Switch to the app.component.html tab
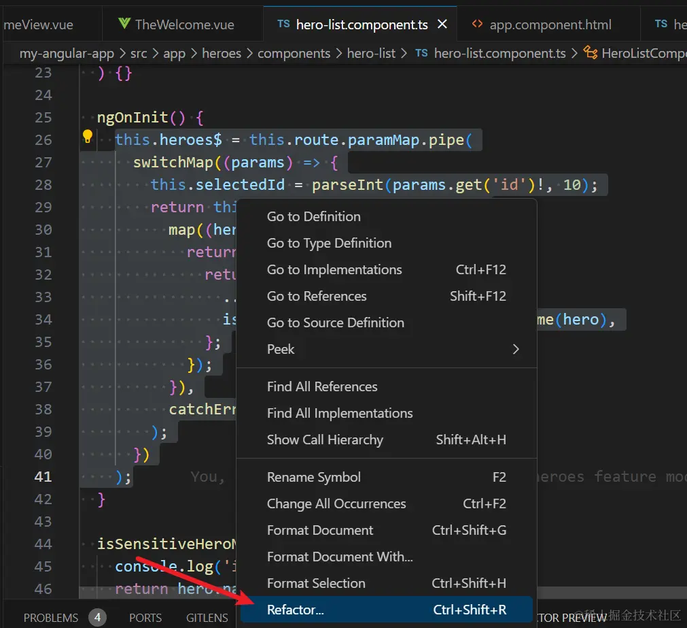 [x=550, y=24]
